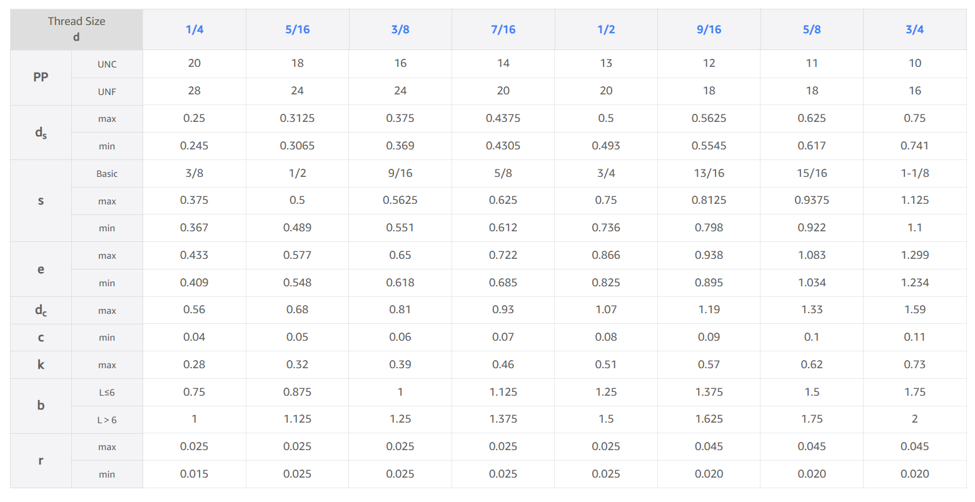The image size is (975, 502).
Task: Open the 1/2 thread size header link
Action: (606, 29)
